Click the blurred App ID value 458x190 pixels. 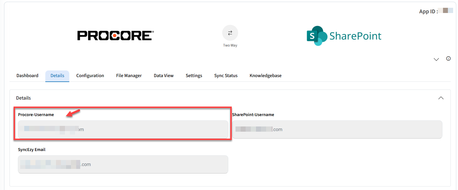point(448,11)
